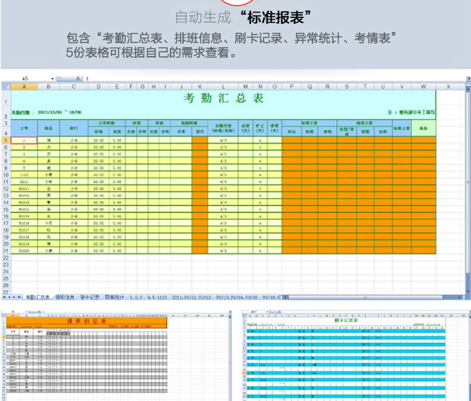Select column C header

pos(74,87)
